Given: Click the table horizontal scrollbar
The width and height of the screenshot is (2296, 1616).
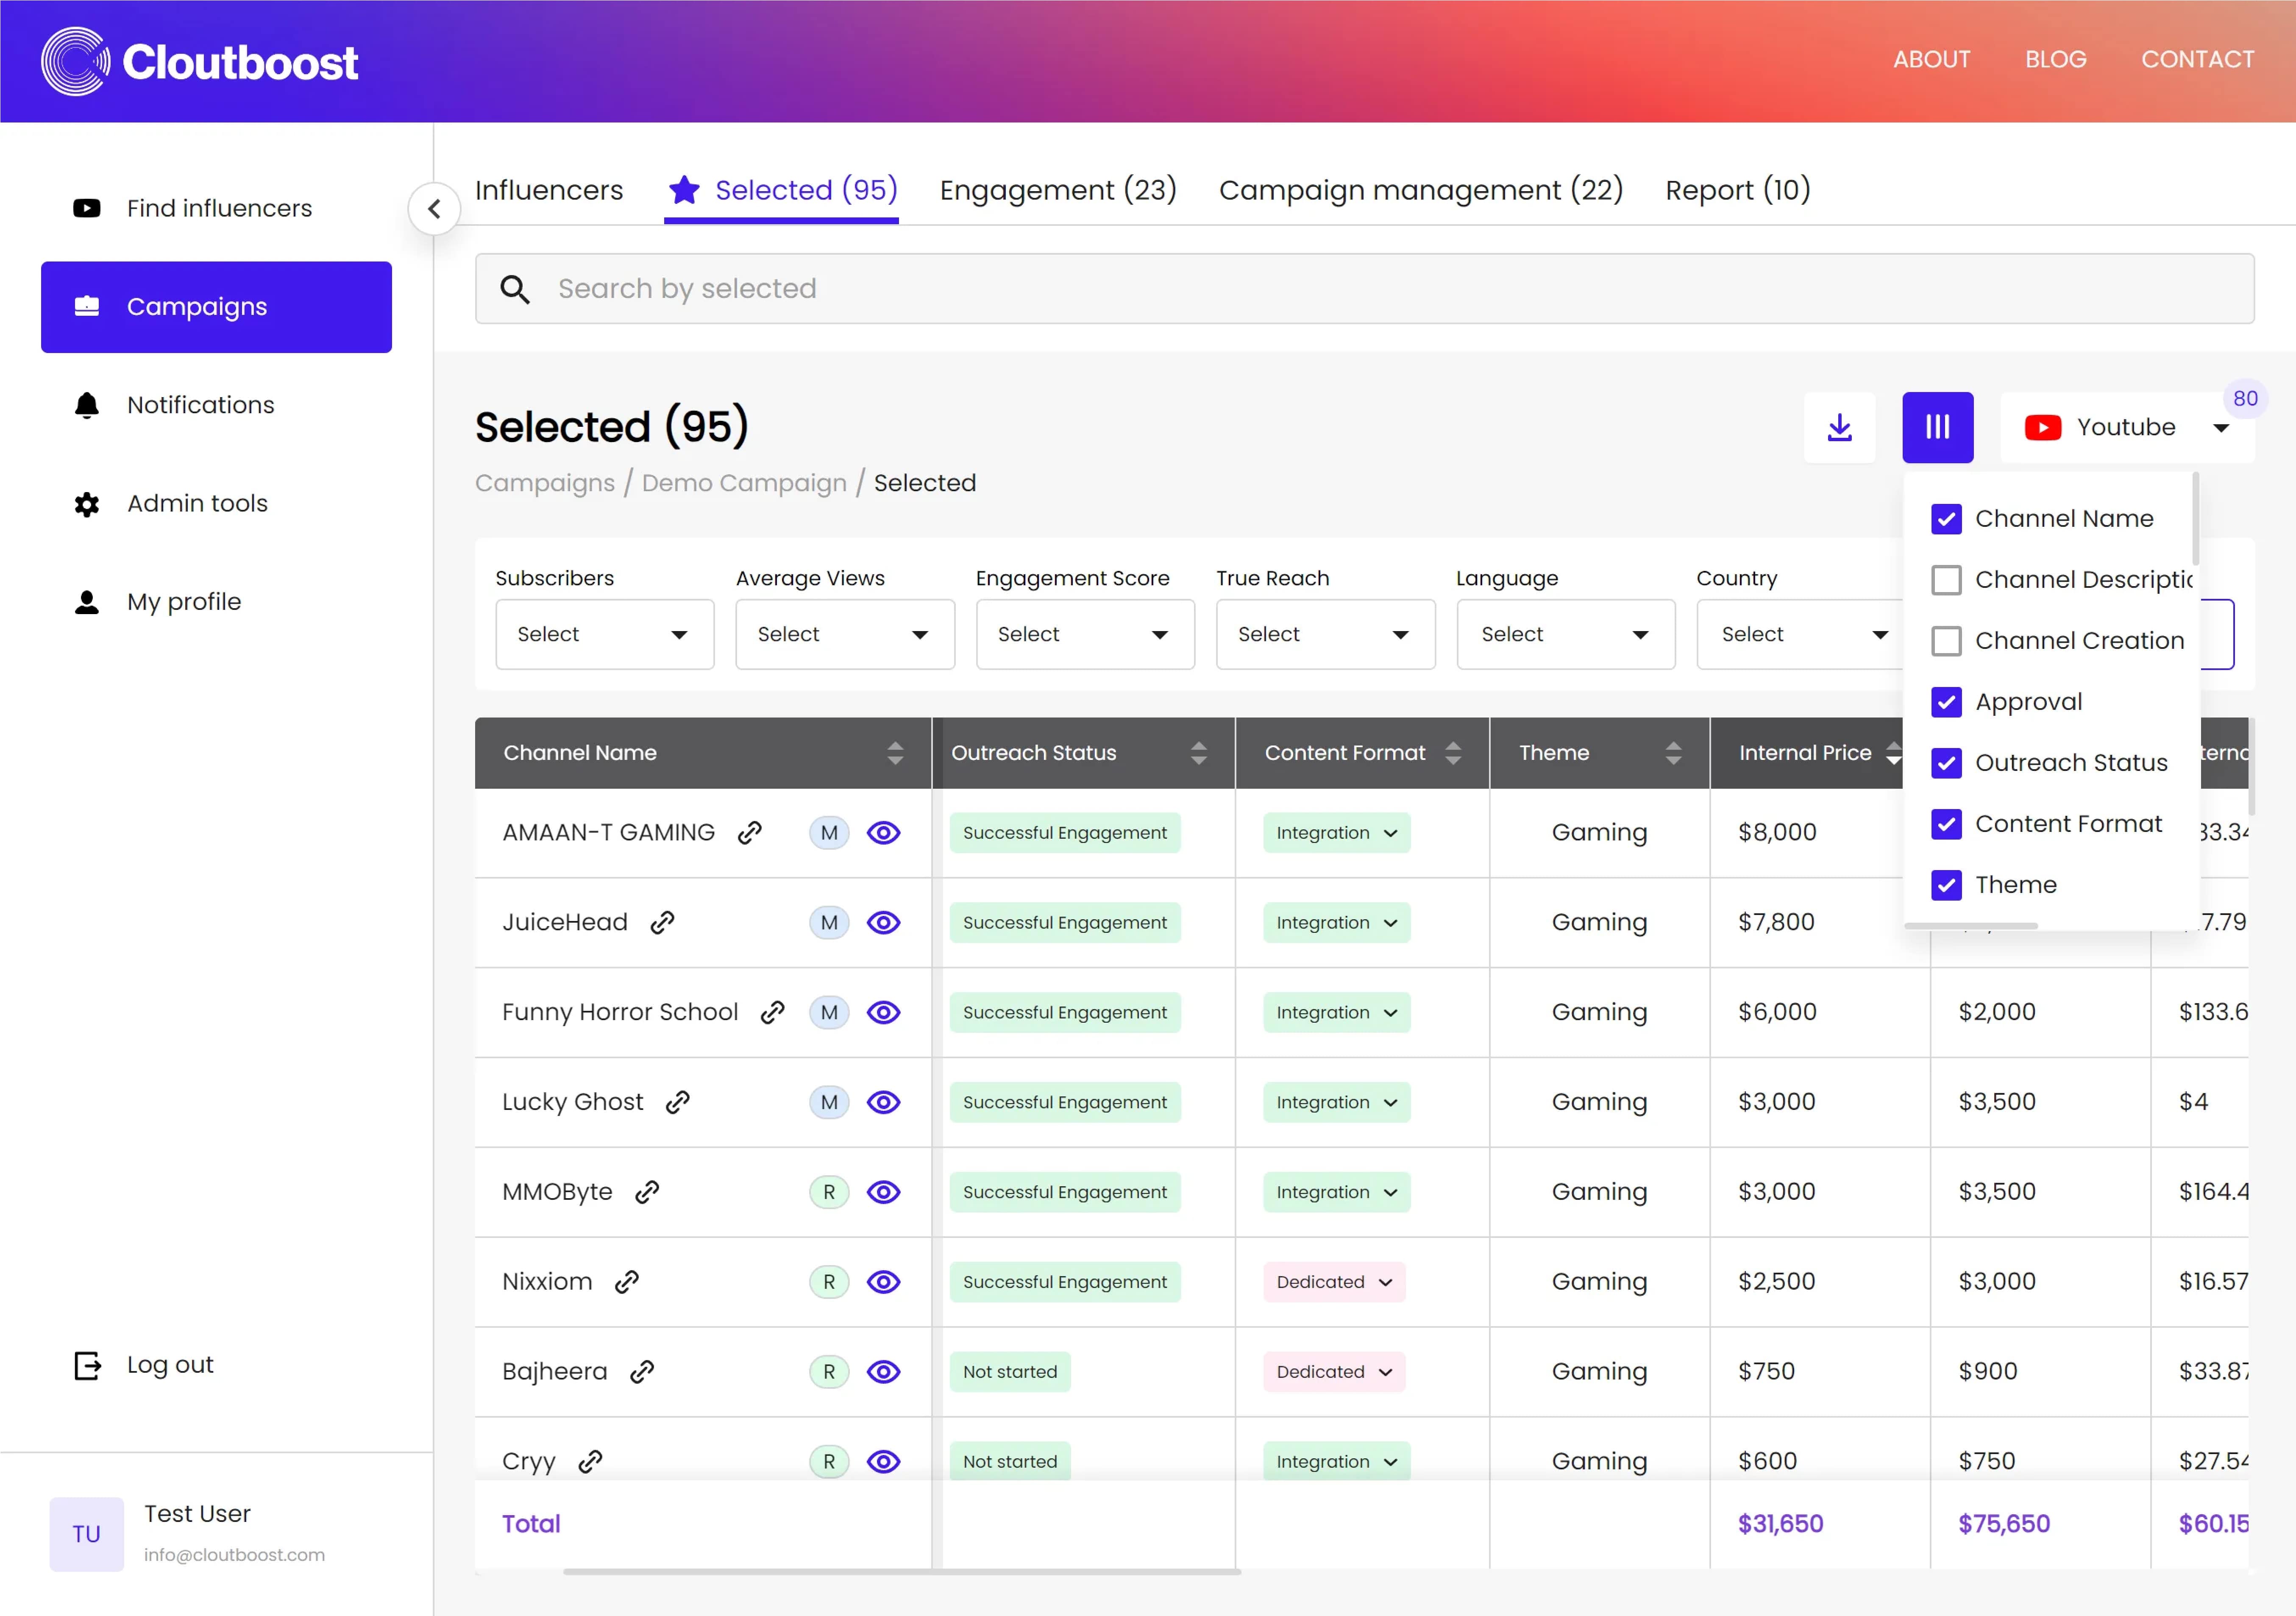Looking at the screenshot, I should pos(901,1572).
